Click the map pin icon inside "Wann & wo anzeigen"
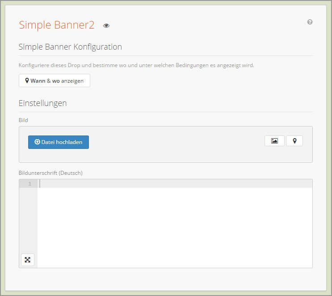 27,80
